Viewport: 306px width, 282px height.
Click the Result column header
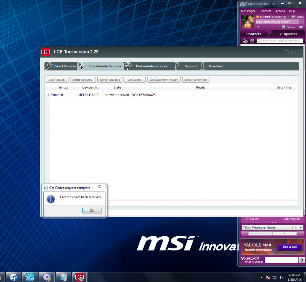click(201, 87)
